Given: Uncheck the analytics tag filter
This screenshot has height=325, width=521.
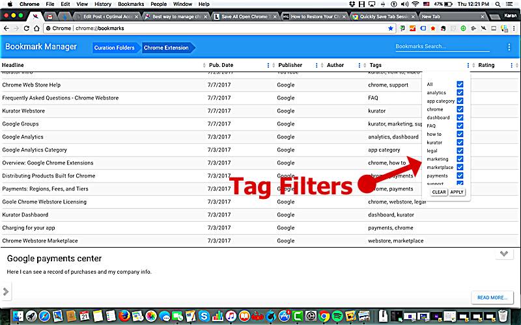Looking at the screenshot, I should 460,92.
